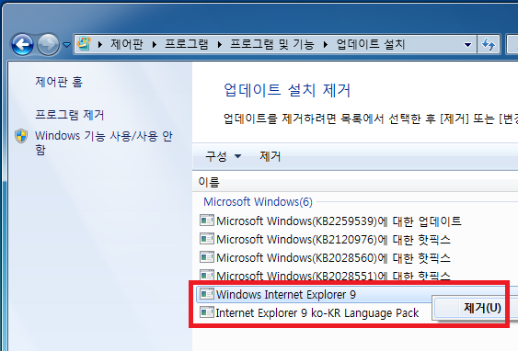The height and width of the screenshot is (351, 518).
Task: Click the Control Panel icon in address bar
Action: tap(85, 44)
